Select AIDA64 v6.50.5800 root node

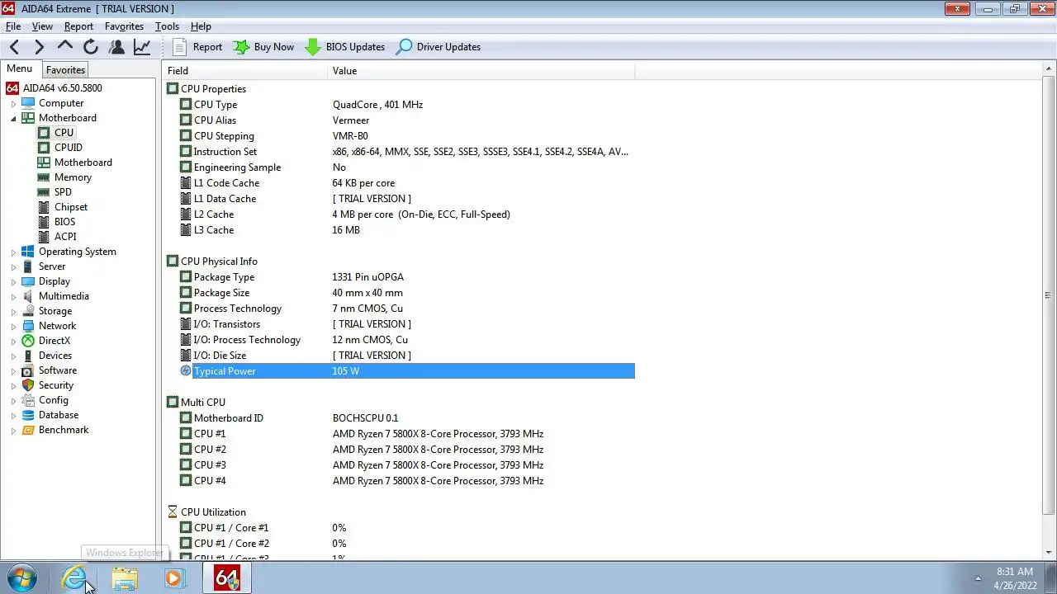click(x=63, y=88)
